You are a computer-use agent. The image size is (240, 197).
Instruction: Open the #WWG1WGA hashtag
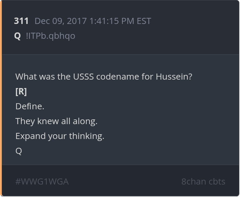coord(42,181)
